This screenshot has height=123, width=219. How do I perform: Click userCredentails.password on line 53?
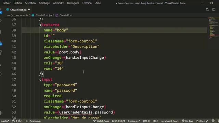(x=86, y=112)
